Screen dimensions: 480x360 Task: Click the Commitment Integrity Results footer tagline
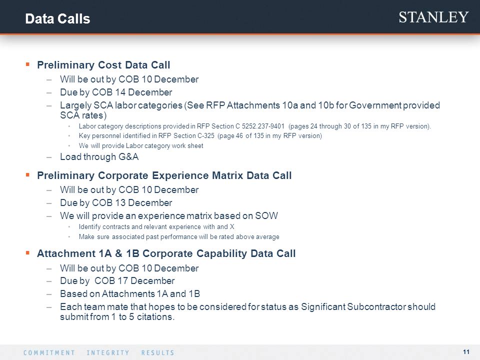pos(99,352)
